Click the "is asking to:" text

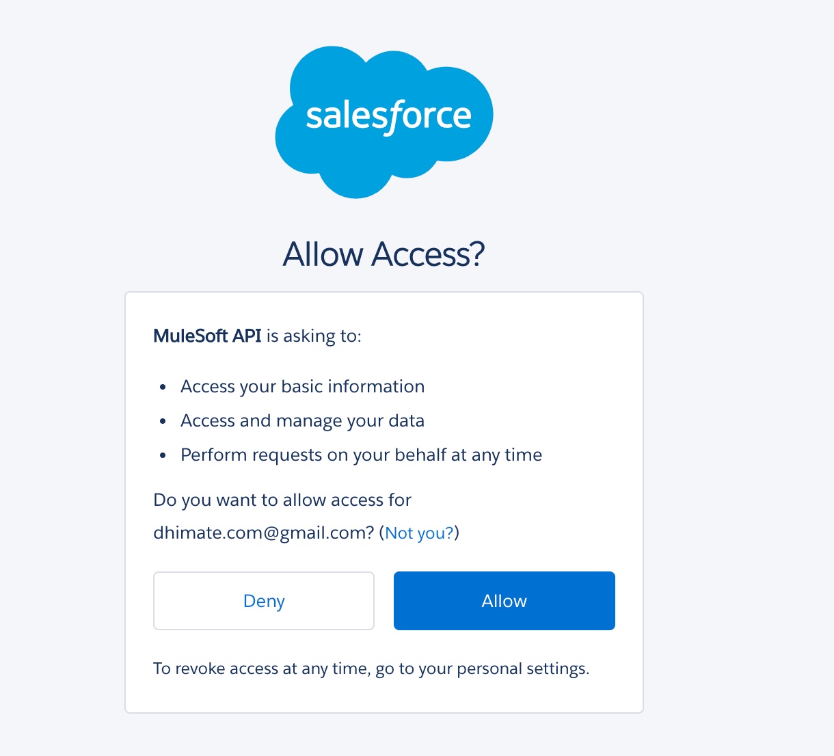(x=314, y=336)
